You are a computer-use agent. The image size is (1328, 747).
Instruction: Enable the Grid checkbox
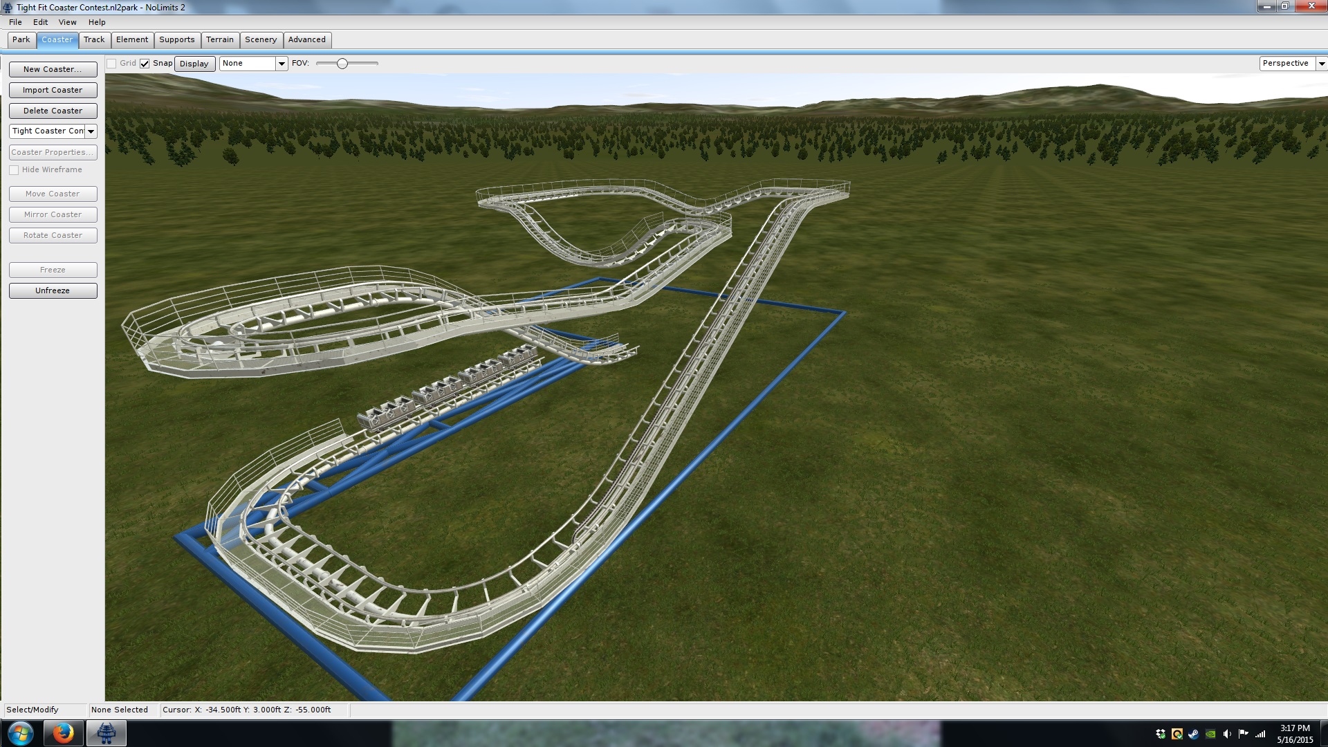(x=111, y=64)
